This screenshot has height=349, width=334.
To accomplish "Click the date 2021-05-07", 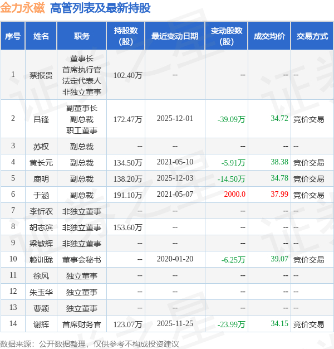I will pyautogui.click(x=175, y=195).
